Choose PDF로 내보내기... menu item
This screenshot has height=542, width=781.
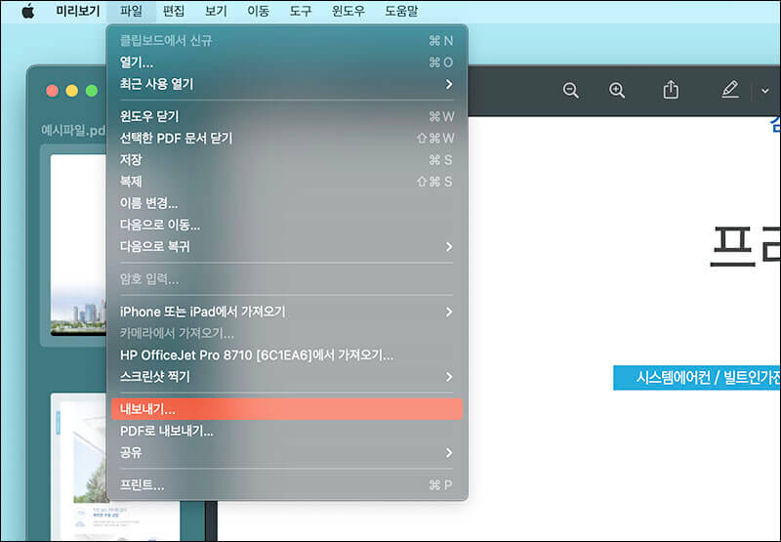(x=286, y=431)
